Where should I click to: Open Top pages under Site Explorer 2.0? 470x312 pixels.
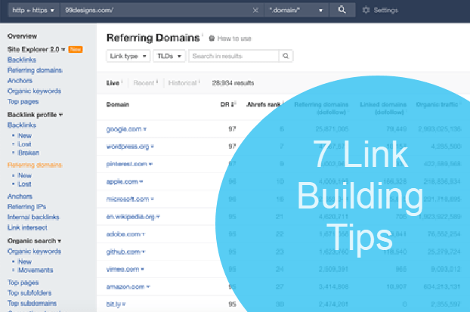23,101
